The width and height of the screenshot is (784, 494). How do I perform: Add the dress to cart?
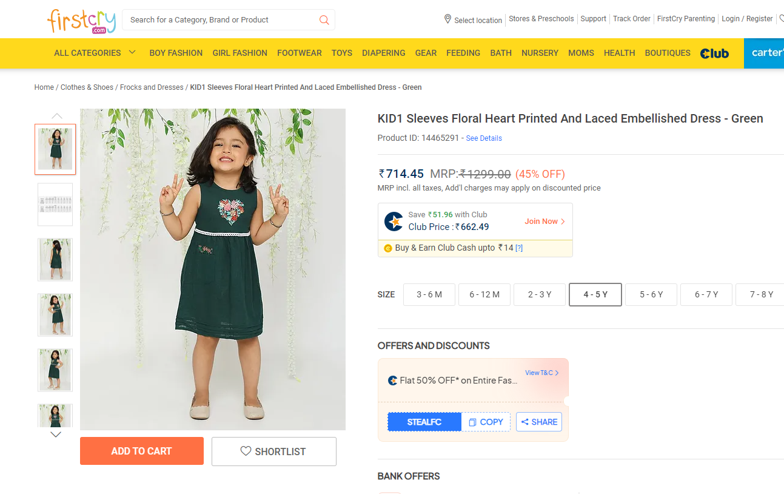[141, 451]
